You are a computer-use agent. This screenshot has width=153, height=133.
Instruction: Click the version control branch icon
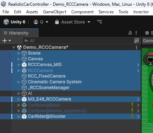pyautogui.click(x=100, y=22)
